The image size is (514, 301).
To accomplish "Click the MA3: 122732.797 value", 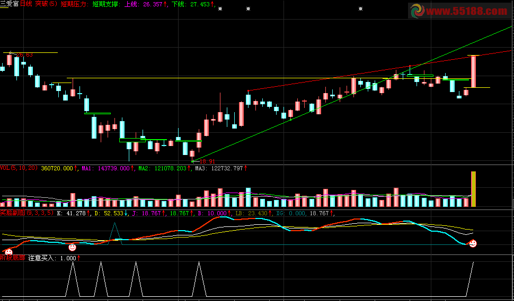I will tap(221, 168).
